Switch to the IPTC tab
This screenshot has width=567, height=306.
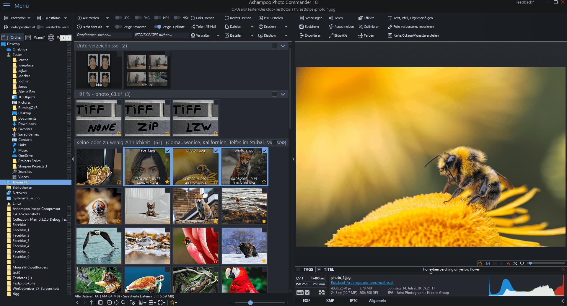coord(353,301)
